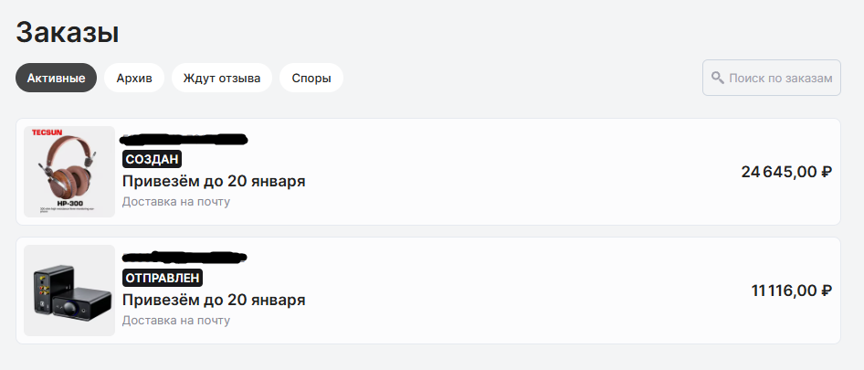Select the Активные orders tab
Screen dimensions: 864x370
(57, 78)
